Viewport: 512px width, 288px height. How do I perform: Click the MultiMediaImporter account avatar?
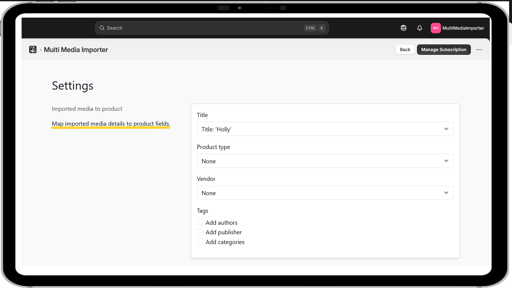[x=436, y=28]
